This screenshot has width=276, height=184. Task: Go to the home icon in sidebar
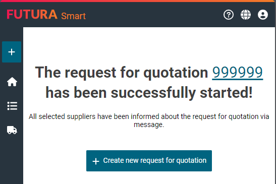coord(12,82)
